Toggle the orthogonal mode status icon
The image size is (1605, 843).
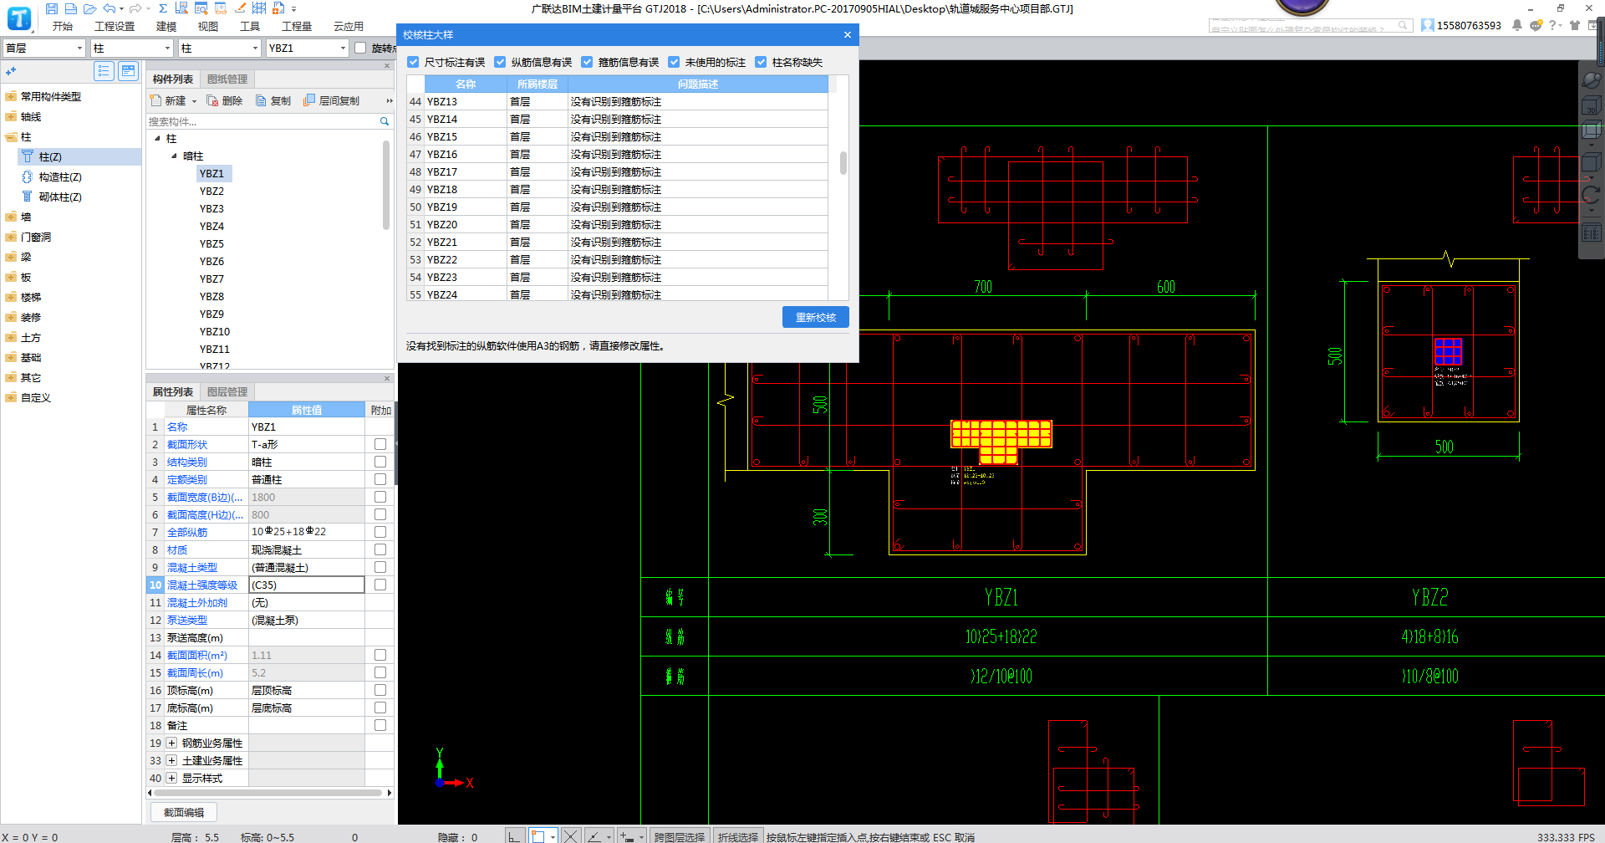pos(515,835)
